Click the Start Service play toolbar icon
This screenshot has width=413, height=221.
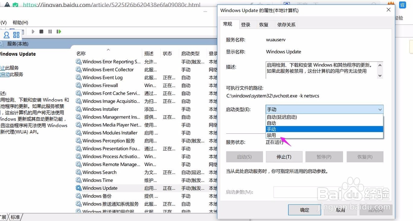pos(33,32)
